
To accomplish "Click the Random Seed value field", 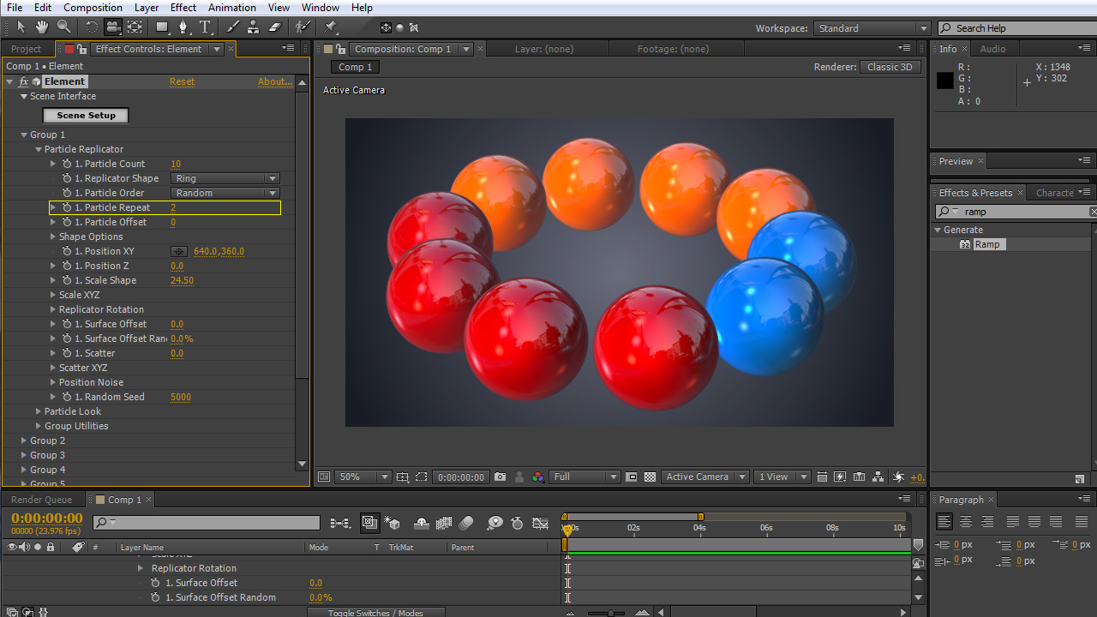I will click(x=181, y=397).
